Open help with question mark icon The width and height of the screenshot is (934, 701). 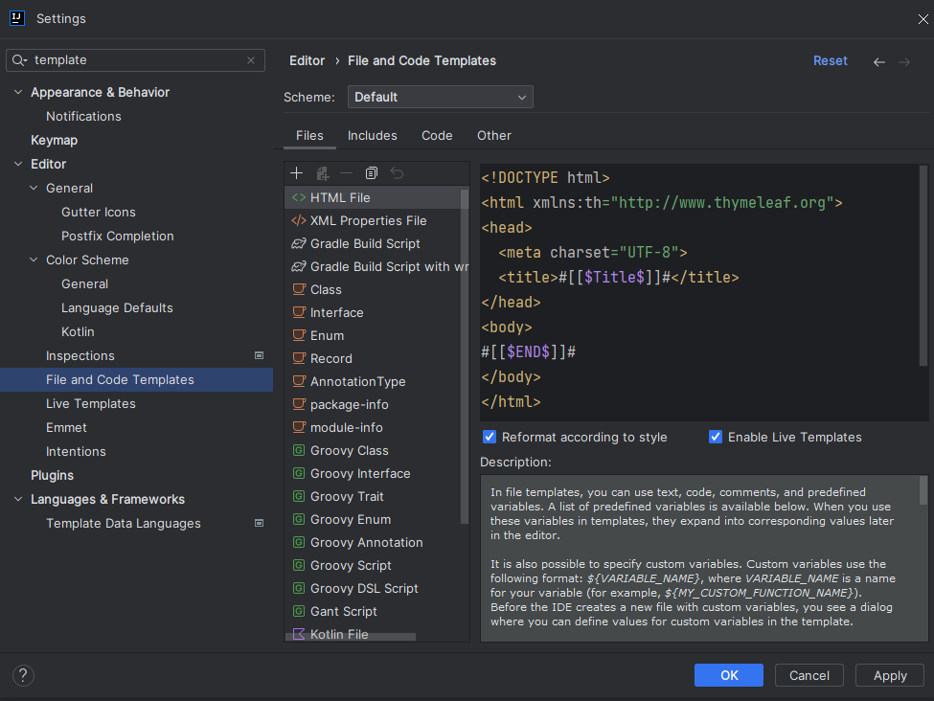coord(23,675)
